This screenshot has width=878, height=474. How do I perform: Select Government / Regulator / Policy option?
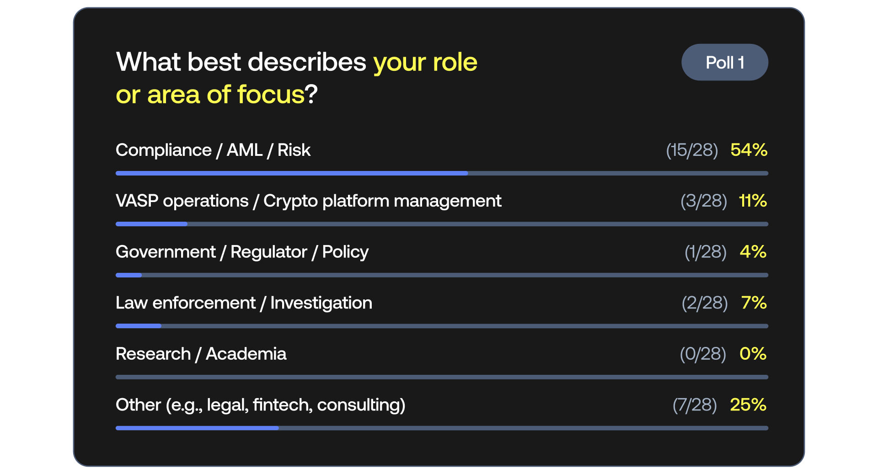242,252
